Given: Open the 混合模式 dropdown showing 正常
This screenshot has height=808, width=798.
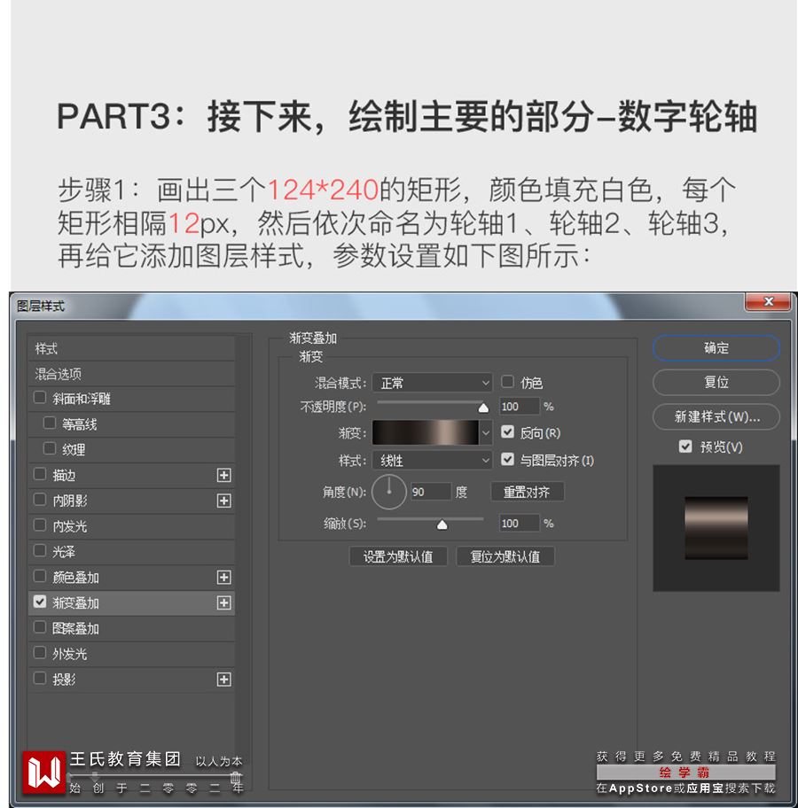Looking at the screenshot, I should (432, 383).
